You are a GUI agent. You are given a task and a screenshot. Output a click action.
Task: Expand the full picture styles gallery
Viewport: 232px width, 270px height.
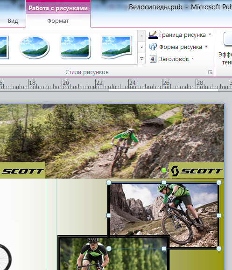[x=141, y=59]
